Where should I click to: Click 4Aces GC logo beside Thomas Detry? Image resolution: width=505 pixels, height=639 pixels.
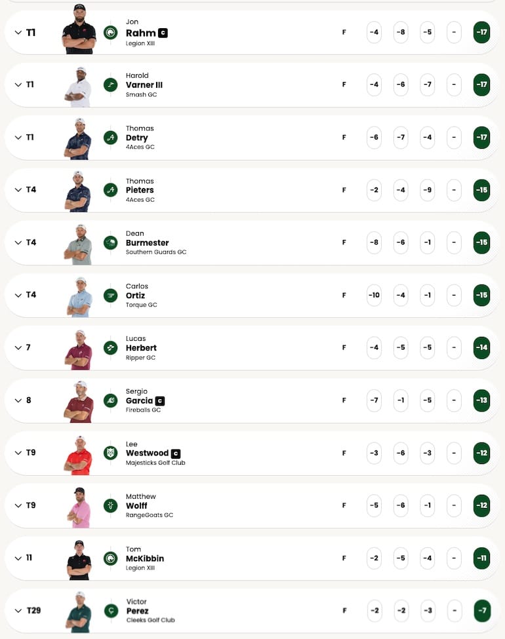[111, 138]
